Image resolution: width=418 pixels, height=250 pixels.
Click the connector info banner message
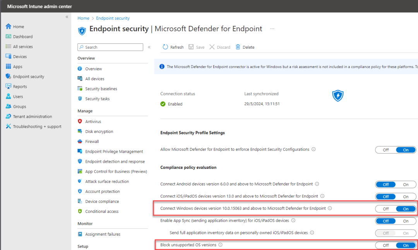[292, 66]
